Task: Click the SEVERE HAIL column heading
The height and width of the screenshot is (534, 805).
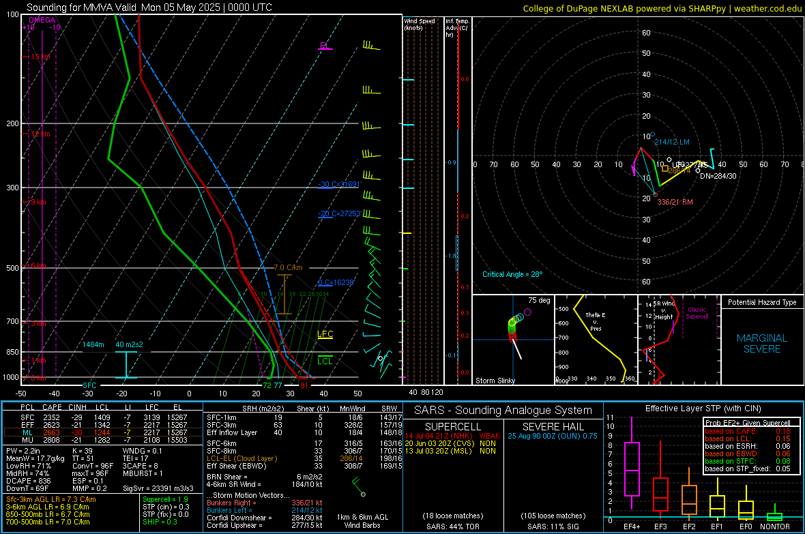Action: point(553,427)
